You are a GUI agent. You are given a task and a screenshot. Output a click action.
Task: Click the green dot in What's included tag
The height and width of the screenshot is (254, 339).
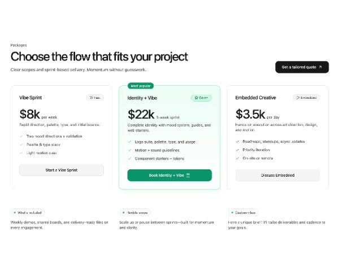click(14, 213)
